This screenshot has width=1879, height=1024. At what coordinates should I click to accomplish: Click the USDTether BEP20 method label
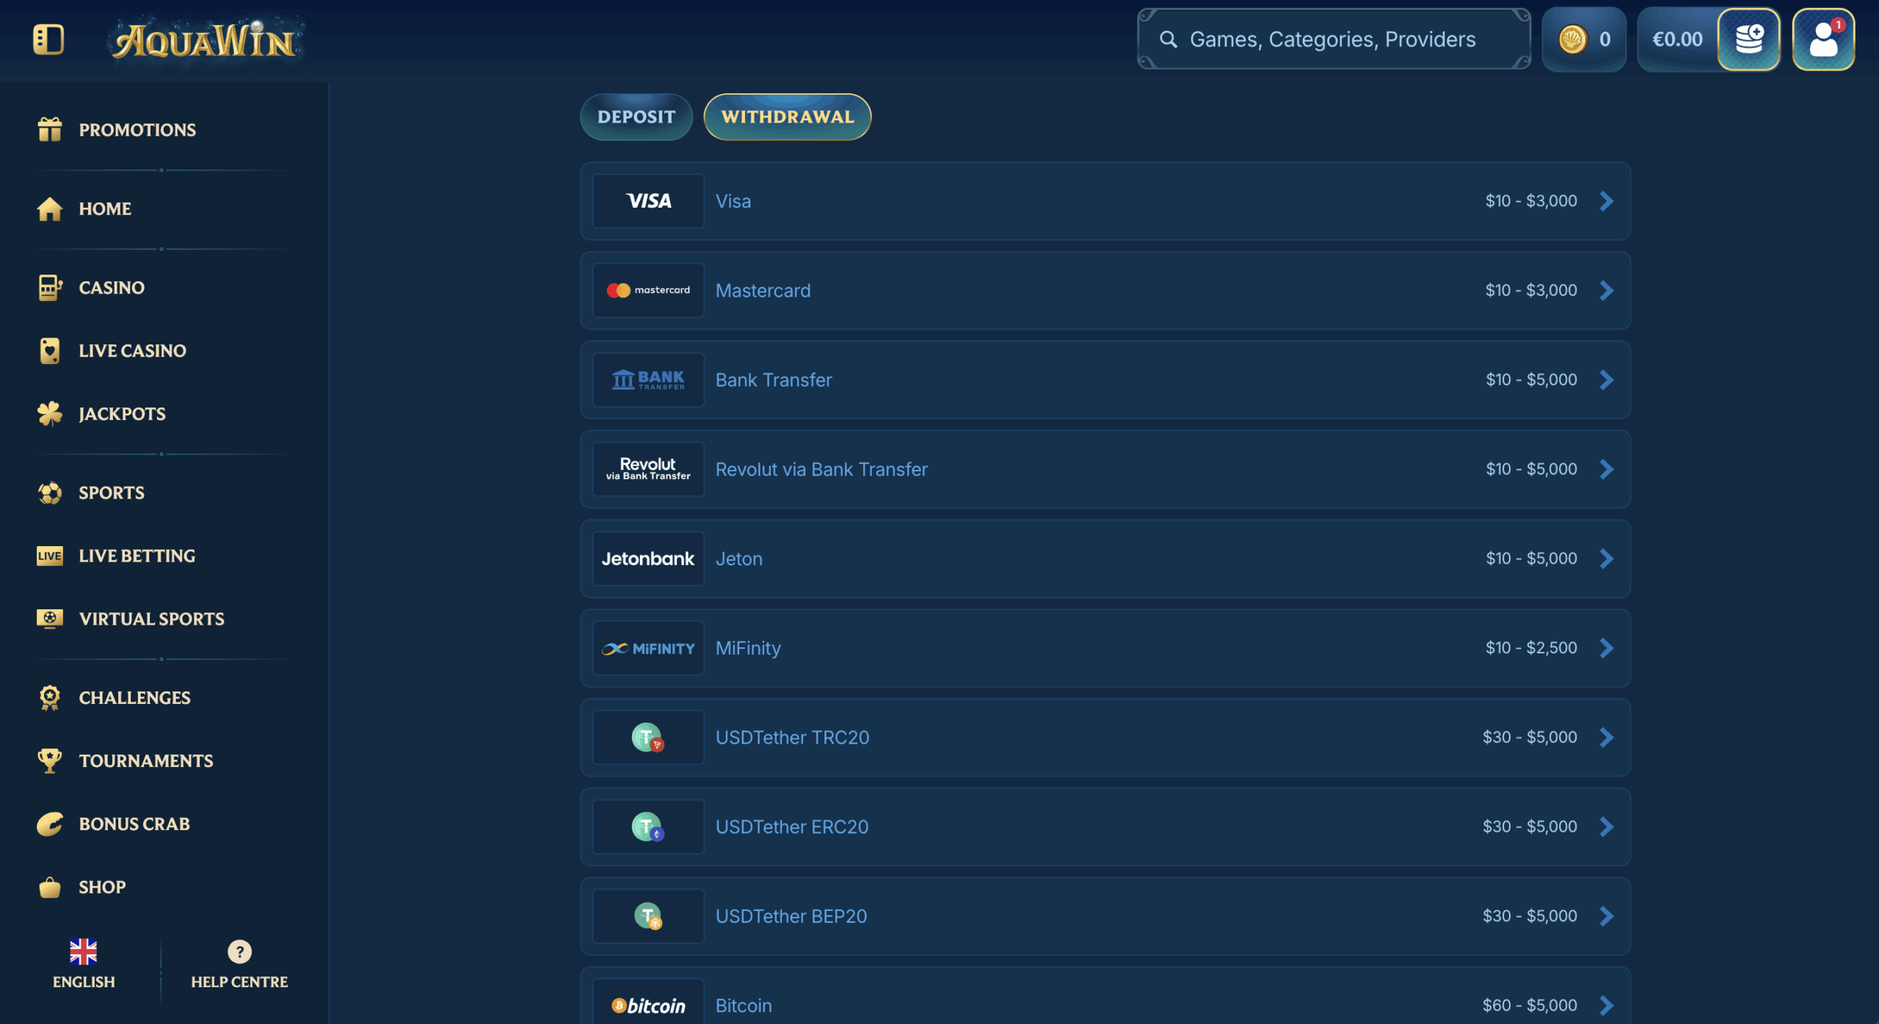tap(791, 916)
